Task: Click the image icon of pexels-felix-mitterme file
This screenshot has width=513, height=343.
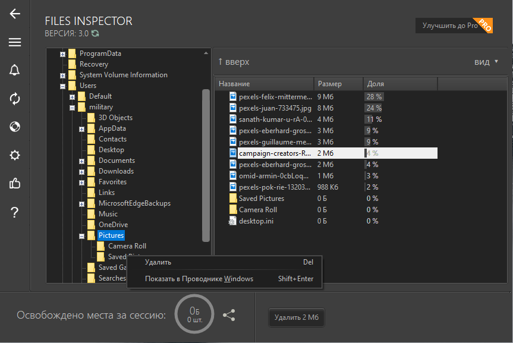Action: tap(233, 96)
